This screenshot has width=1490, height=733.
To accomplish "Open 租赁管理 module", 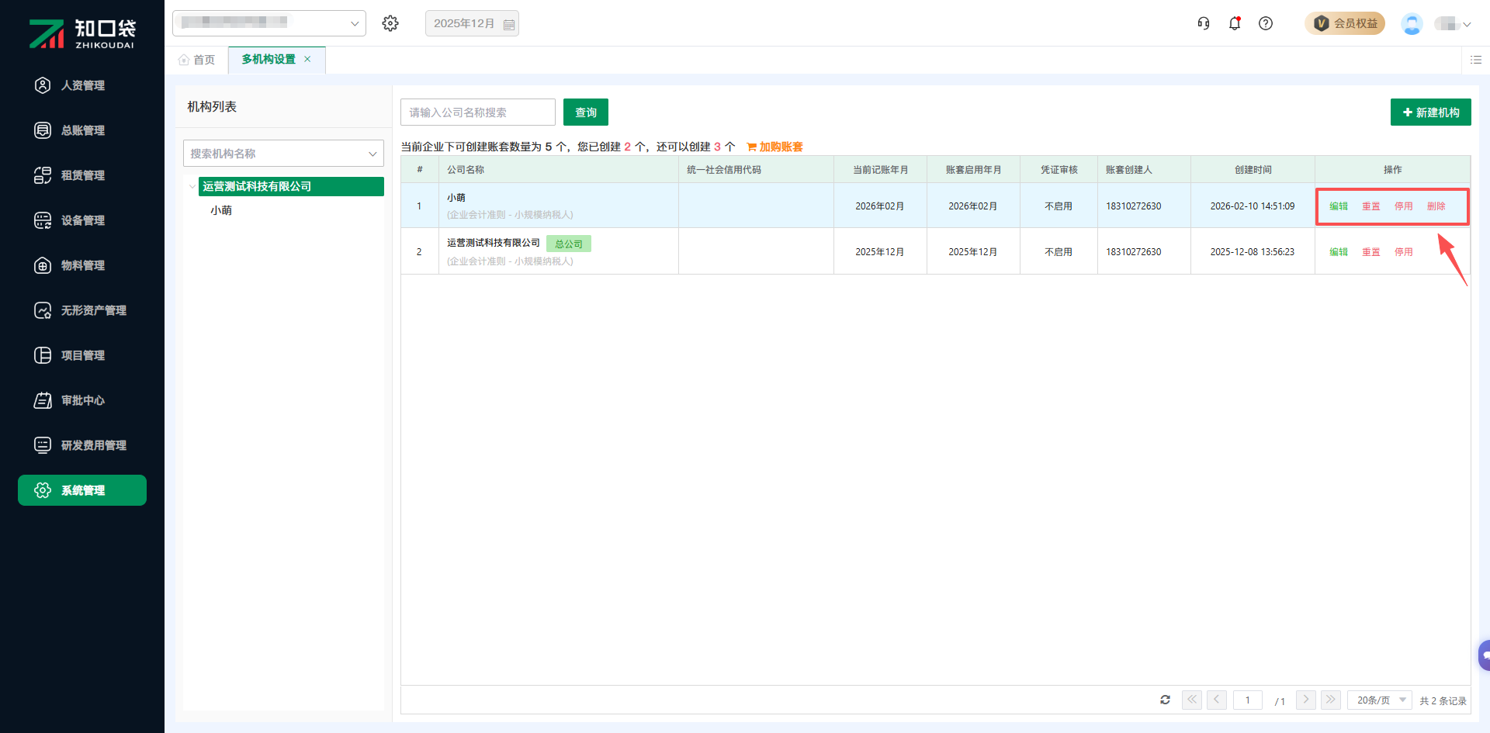I will [x=82, y=175].
